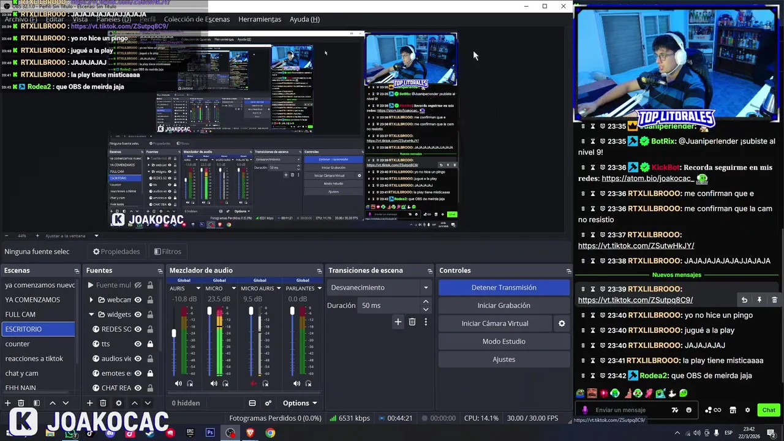784x441 pixels.
Task: Open the audio mixer Options dropdown
Action: point(300,403)
